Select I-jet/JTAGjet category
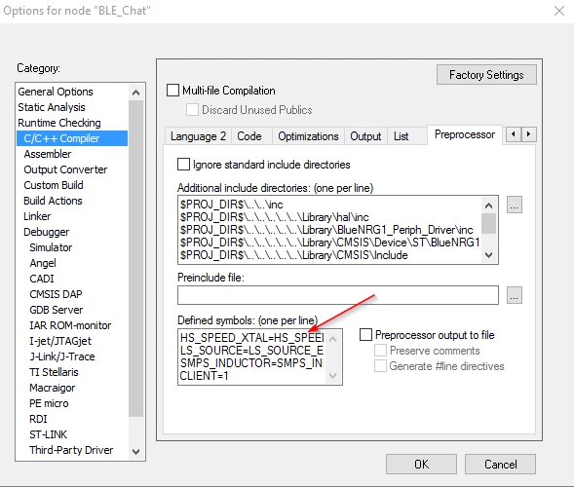 72,341
